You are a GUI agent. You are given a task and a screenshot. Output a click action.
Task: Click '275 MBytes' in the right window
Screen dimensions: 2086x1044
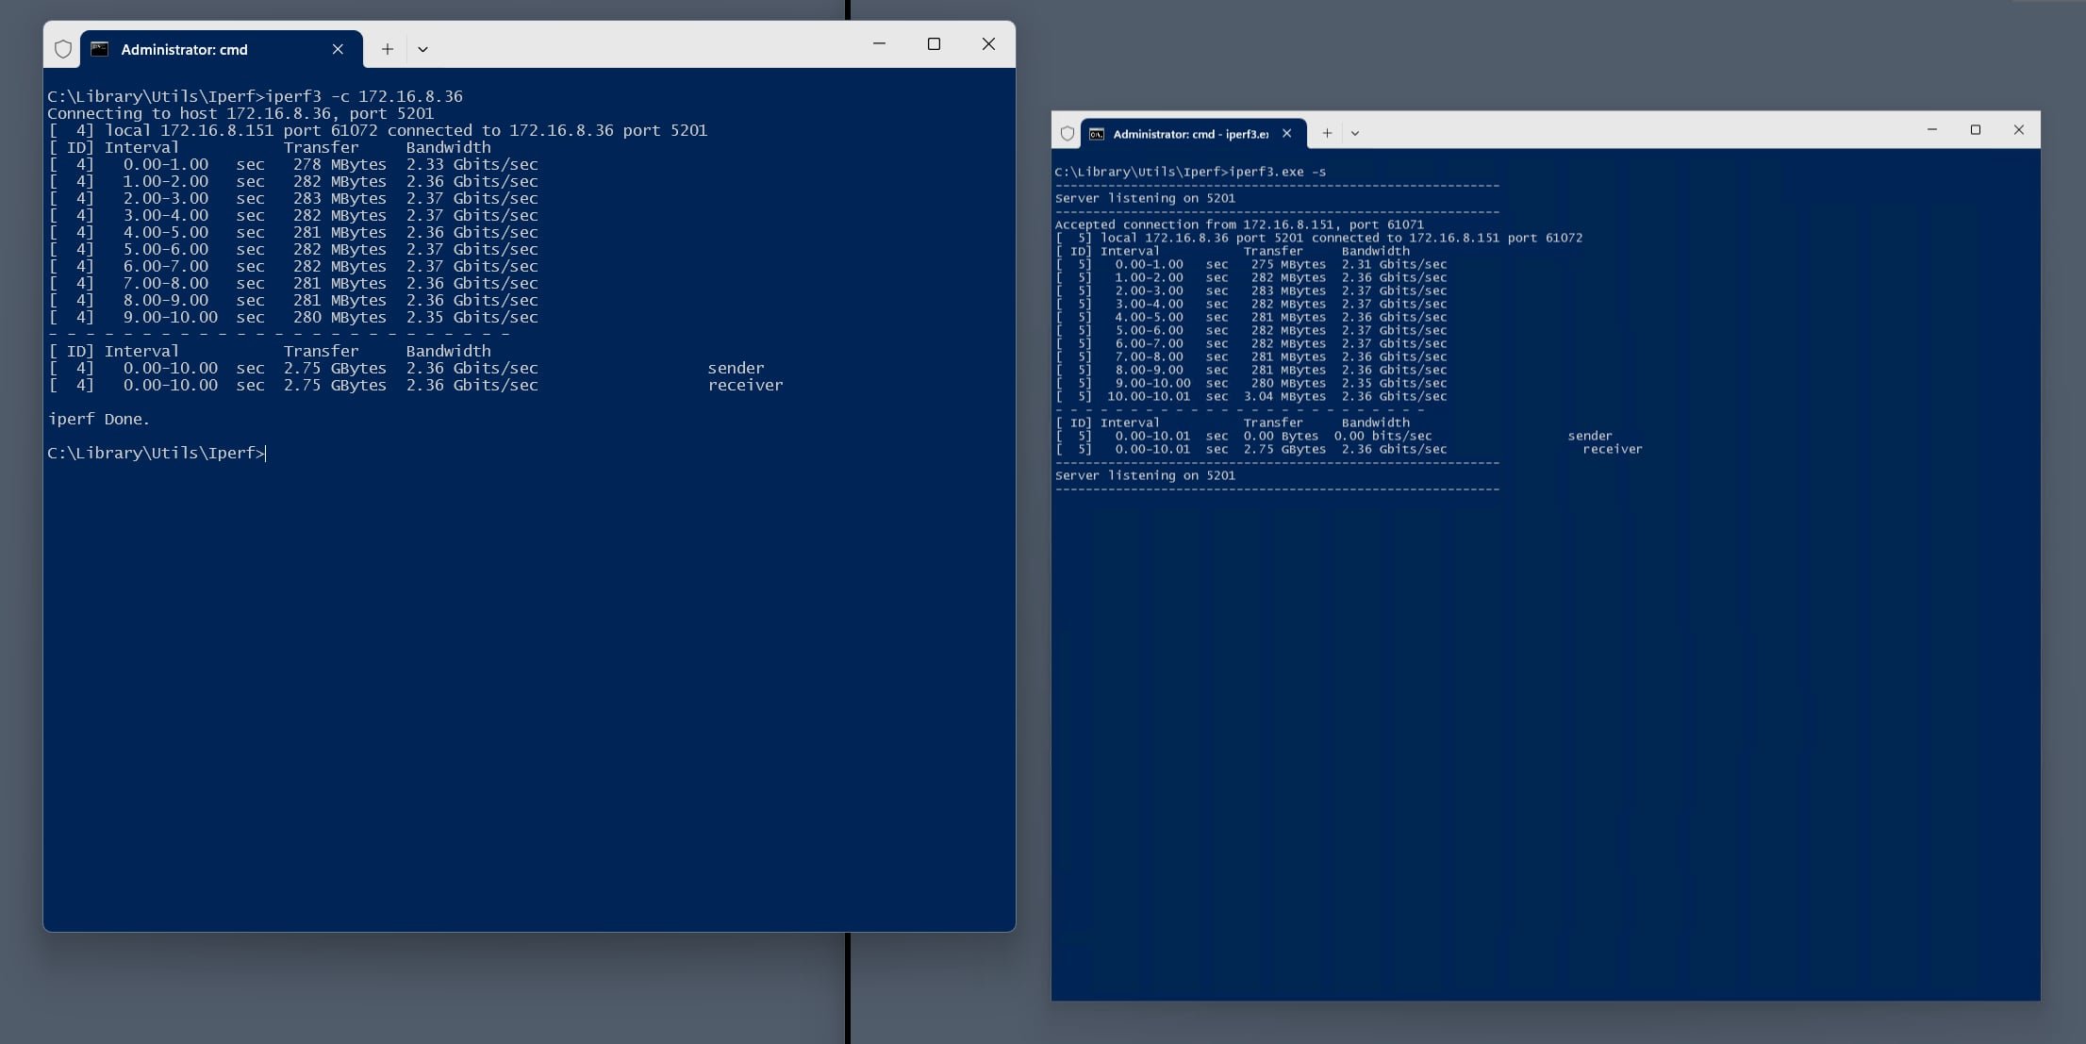coord(1288,264)
